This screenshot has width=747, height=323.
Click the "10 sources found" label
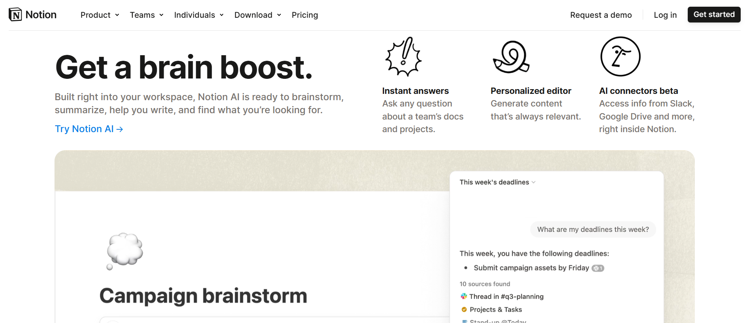(485, 284)
